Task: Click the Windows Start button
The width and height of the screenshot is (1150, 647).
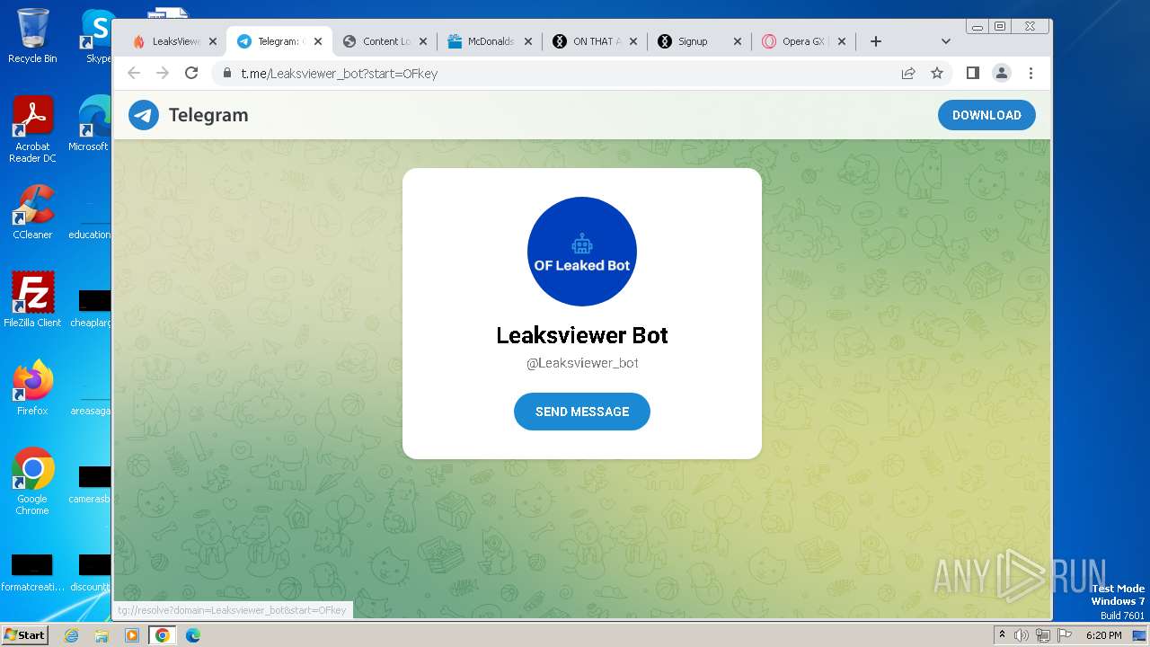Action: point(24,634)
